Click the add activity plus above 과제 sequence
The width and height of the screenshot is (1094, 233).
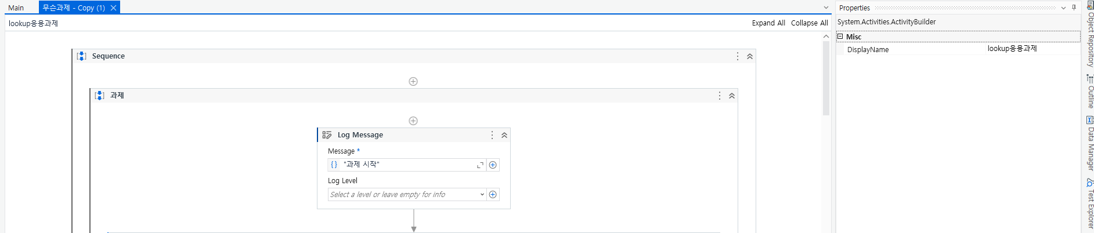tap(413, 81)
